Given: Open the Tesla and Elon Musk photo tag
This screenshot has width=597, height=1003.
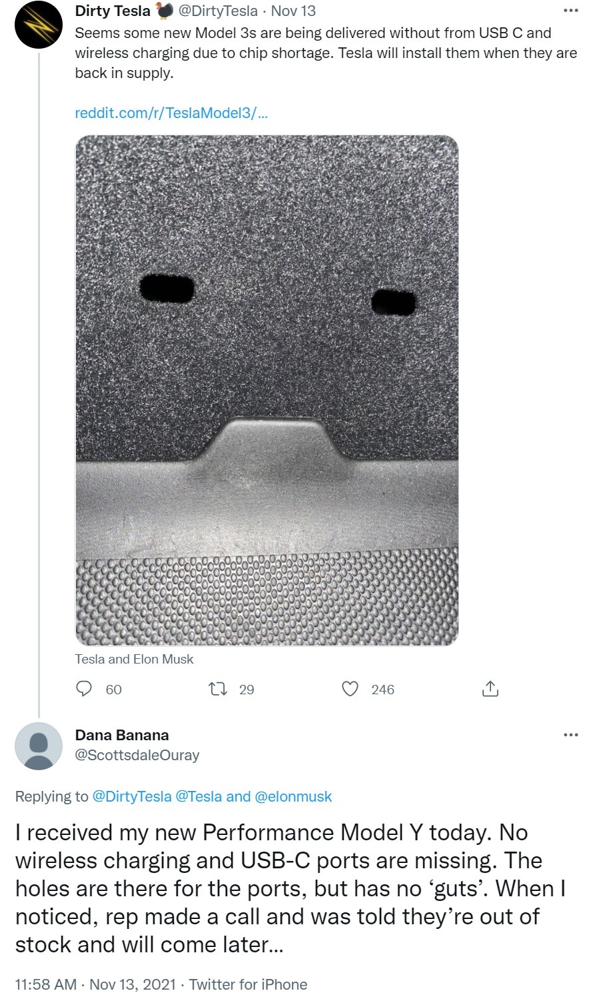Looking at the screenshot, I should [134, 659].
